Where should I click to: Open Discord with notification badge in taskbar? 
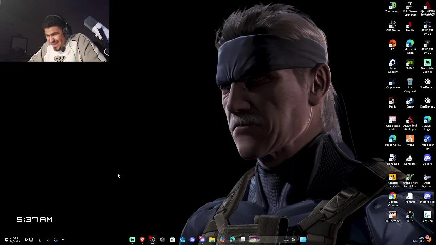coord(202,240)
